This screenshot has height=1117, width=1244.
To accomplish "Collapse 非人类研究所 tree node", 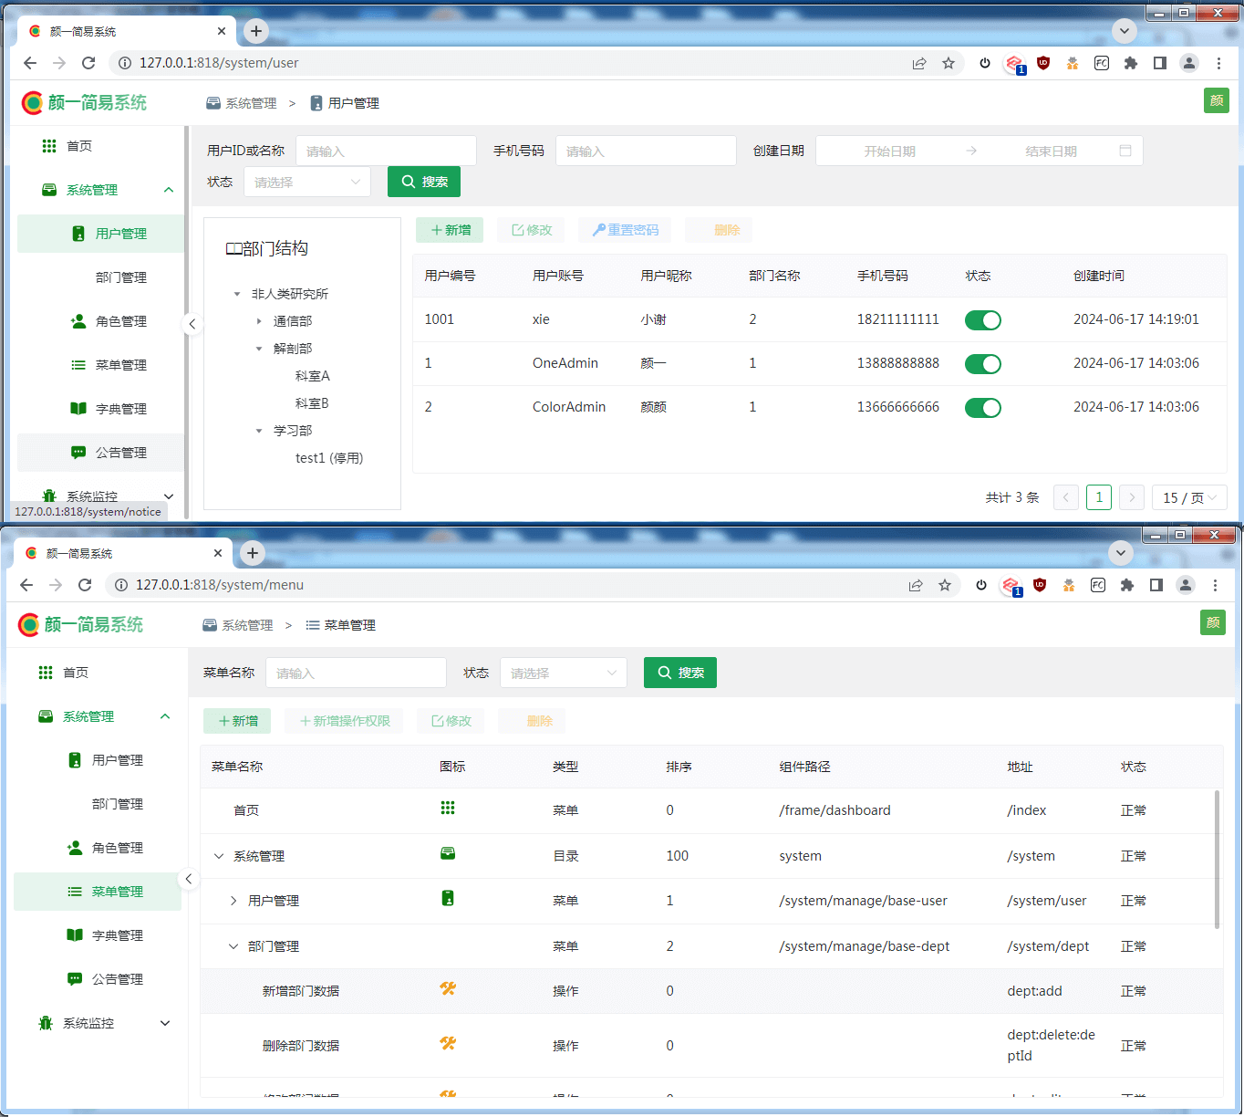I will 237,294.
